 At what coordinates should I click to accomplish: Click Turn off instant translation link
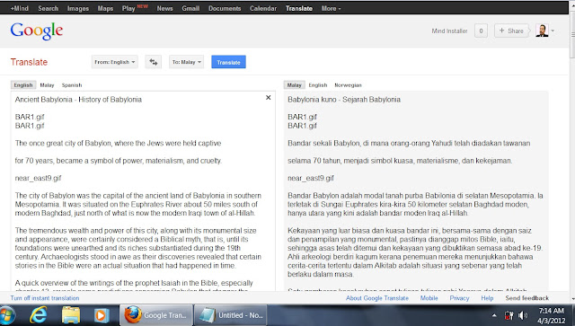pos(45,298)
